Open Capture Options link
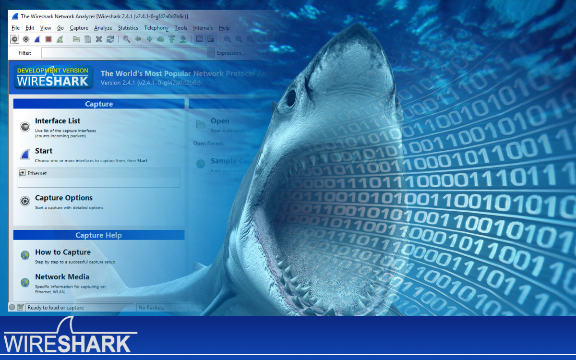The height and width of the screenshot is (360, 576). 64,198
